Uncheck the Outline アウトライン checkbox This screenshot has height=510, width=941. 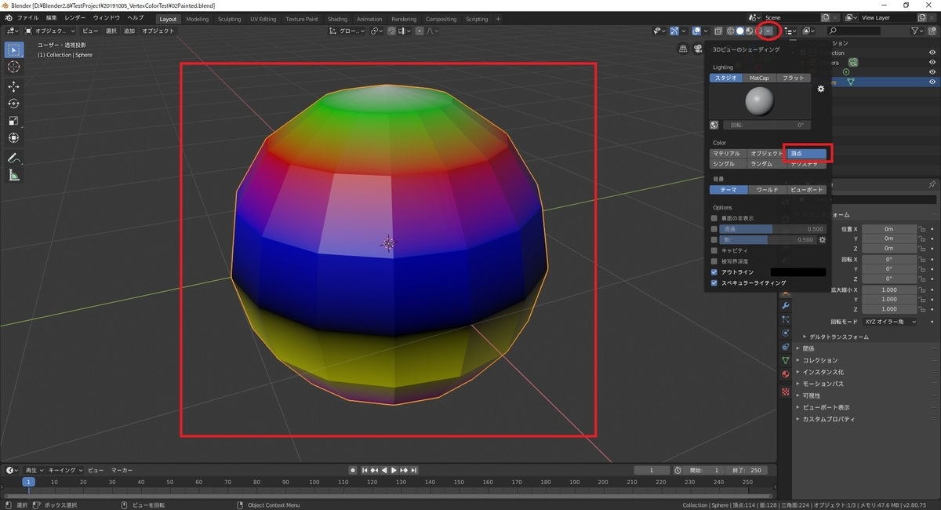[714, 271]
